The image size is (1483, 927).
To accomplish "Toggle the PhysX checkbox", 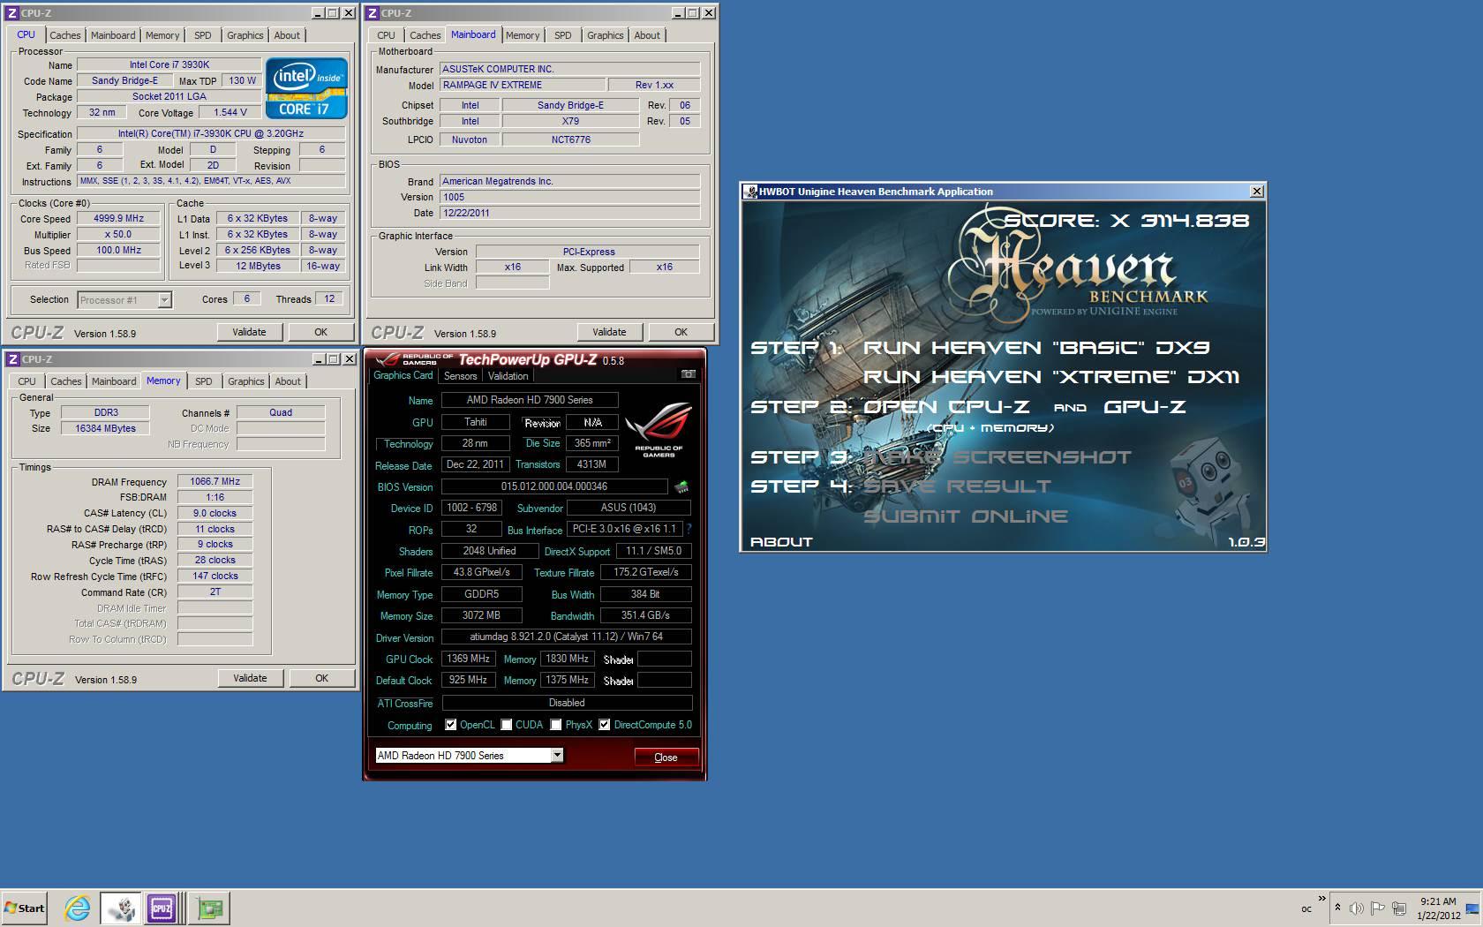I will coord(556,725).
